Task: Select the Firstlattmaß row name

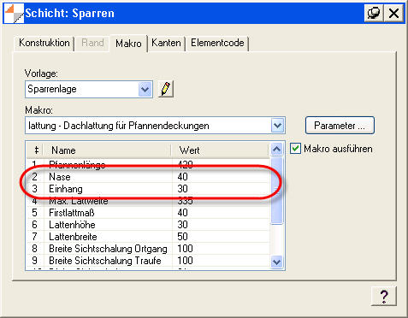Action: (x=72, y=213)
